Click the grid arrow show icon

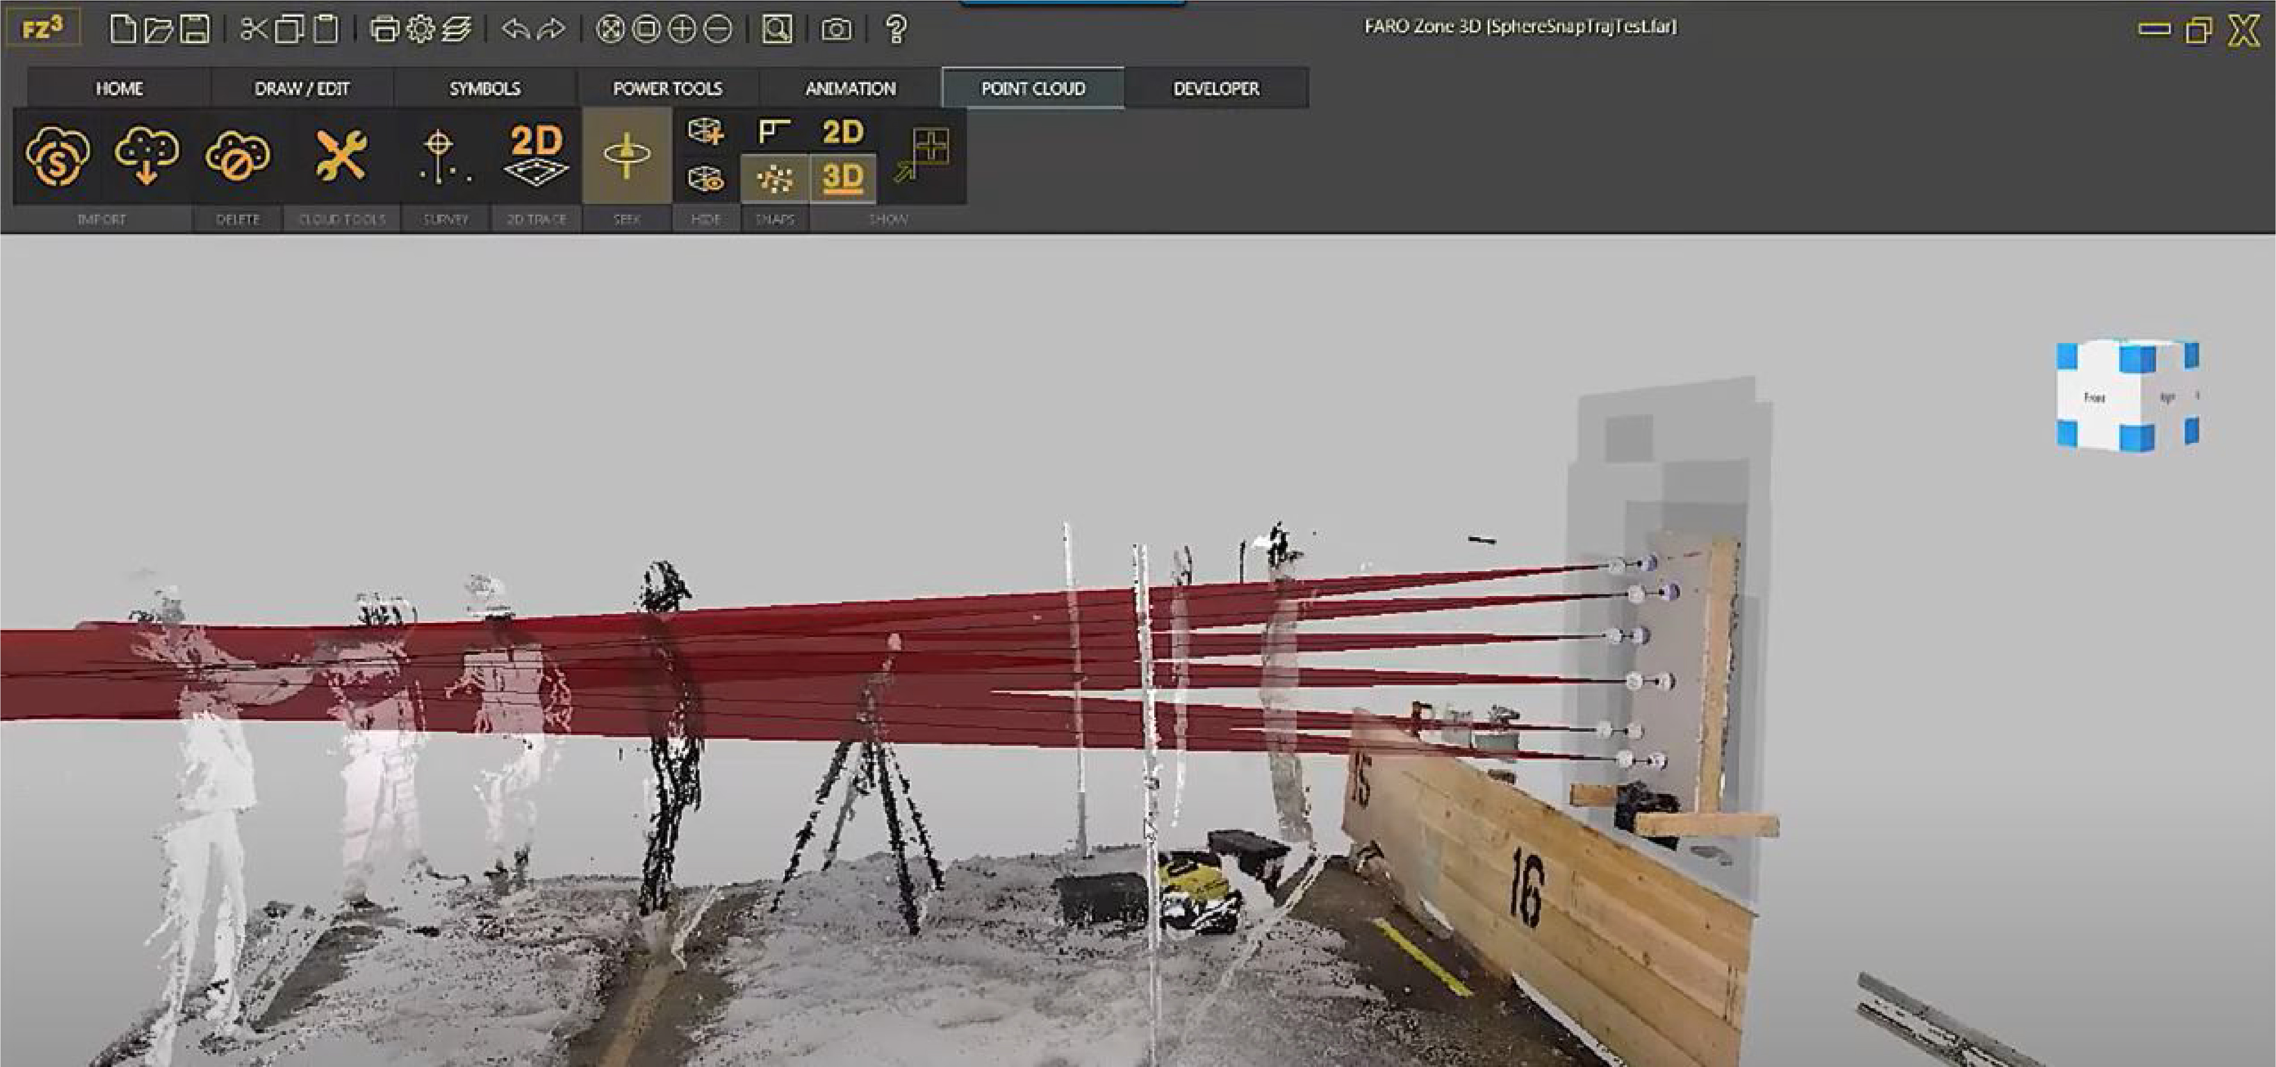coord(921,157)
